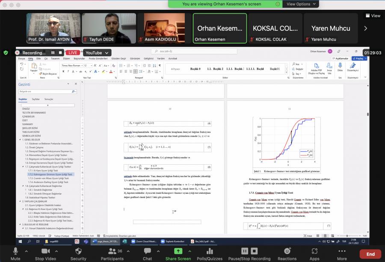Click the Zoom View button
Screen dimensions: 385x262
click(x=373, y=16)
